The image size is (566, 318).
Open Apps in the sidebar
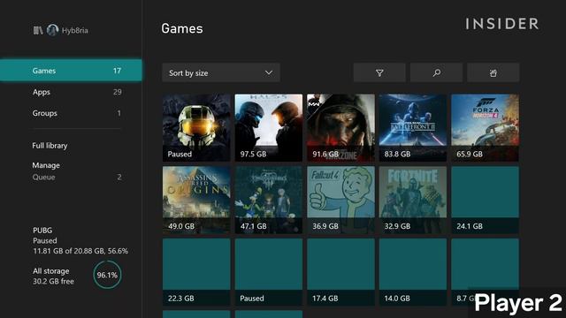tap(71, 92)
